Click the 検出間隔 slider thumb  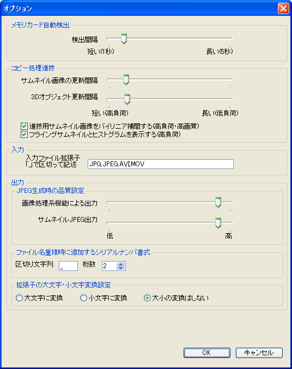(x=124, y=39)
